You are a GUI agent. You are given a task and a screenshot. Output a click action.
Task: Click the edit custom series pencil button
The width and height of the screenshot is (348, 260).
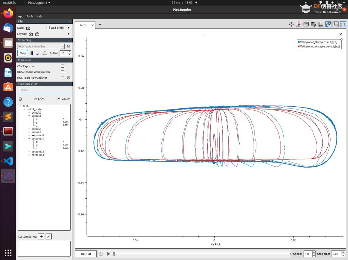click(48, 237)
